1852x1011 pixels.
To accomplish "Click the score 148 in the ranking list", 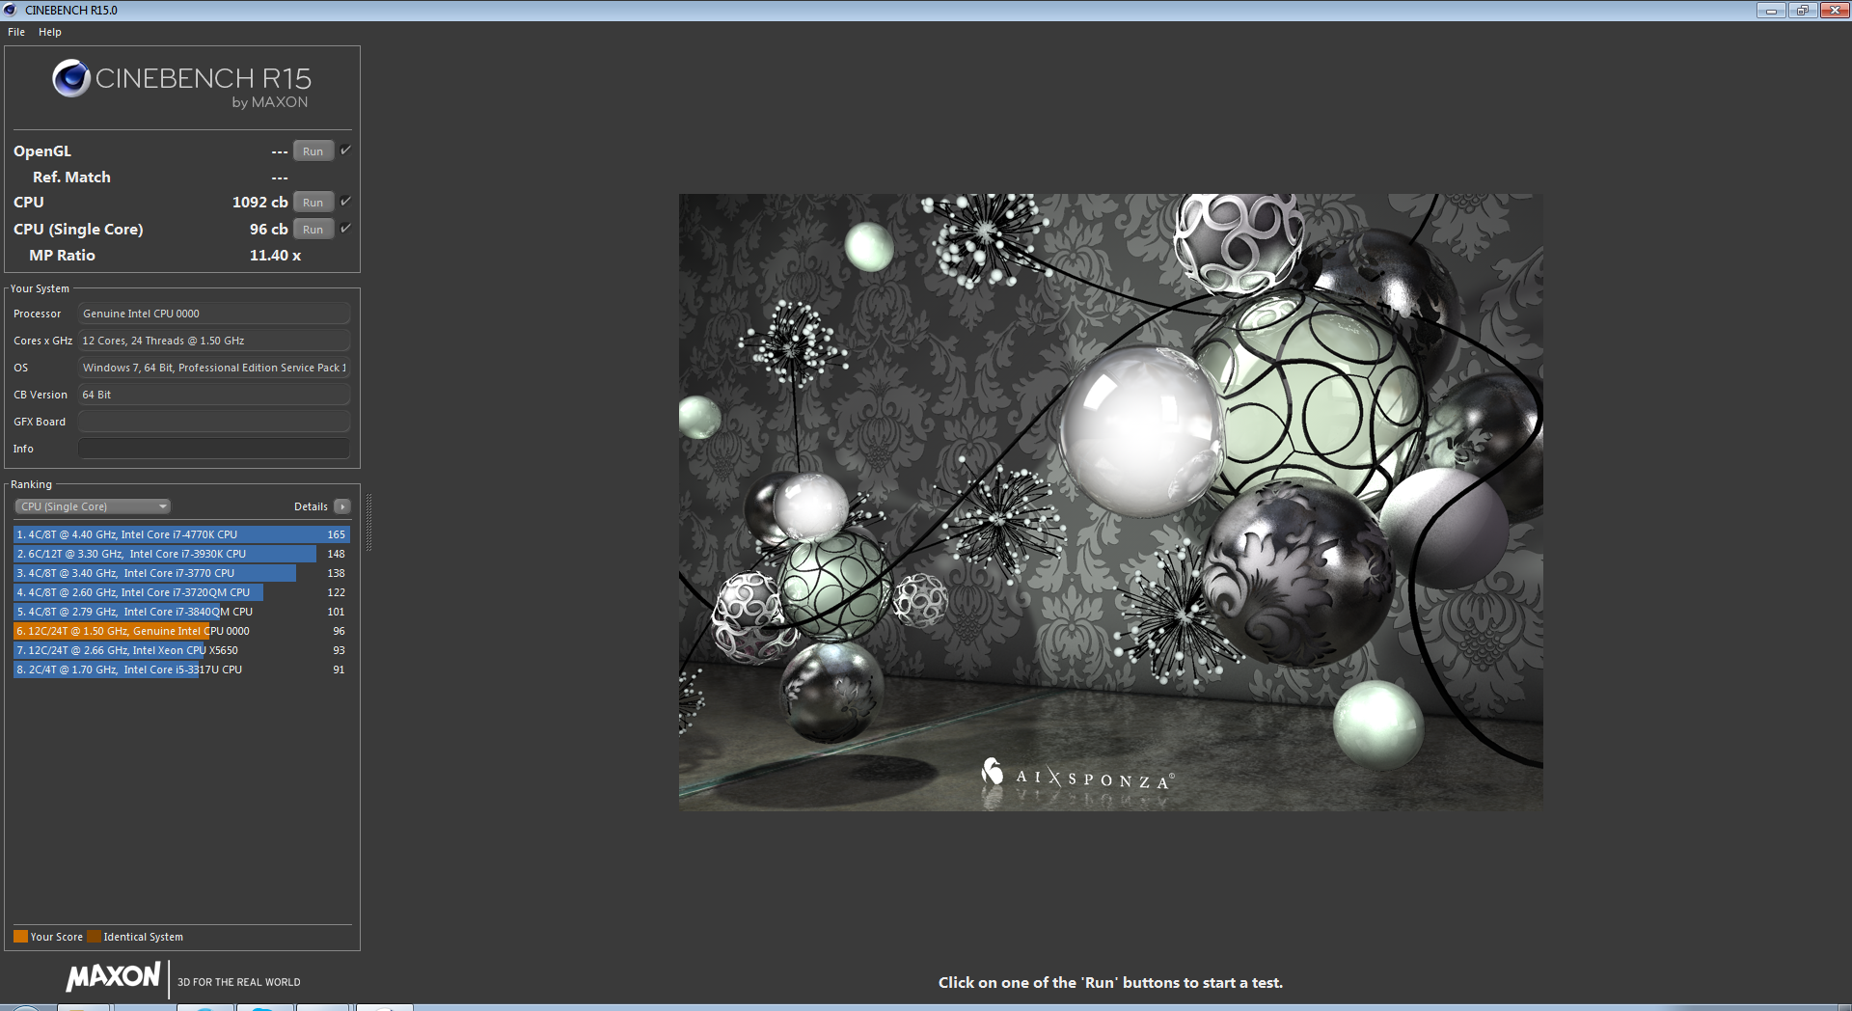I will [x=336, y=554].
